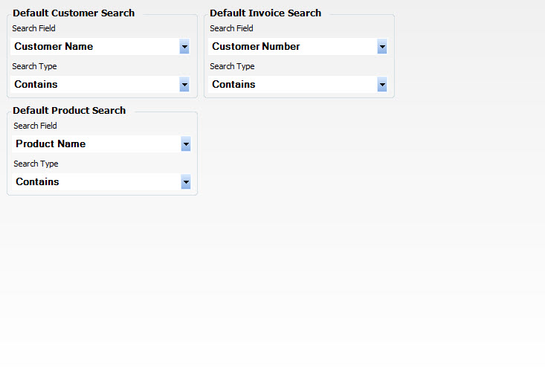Open Product Search Type dropdown arrow
This screenshot has width=545, height=377.
(186, 181)
